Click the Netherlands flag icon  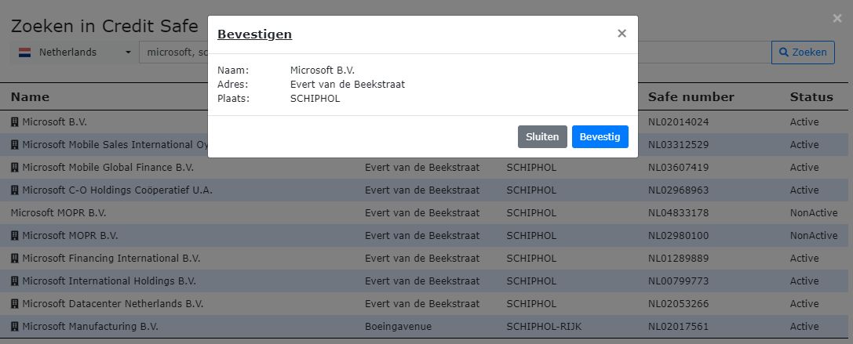point(24,53)
